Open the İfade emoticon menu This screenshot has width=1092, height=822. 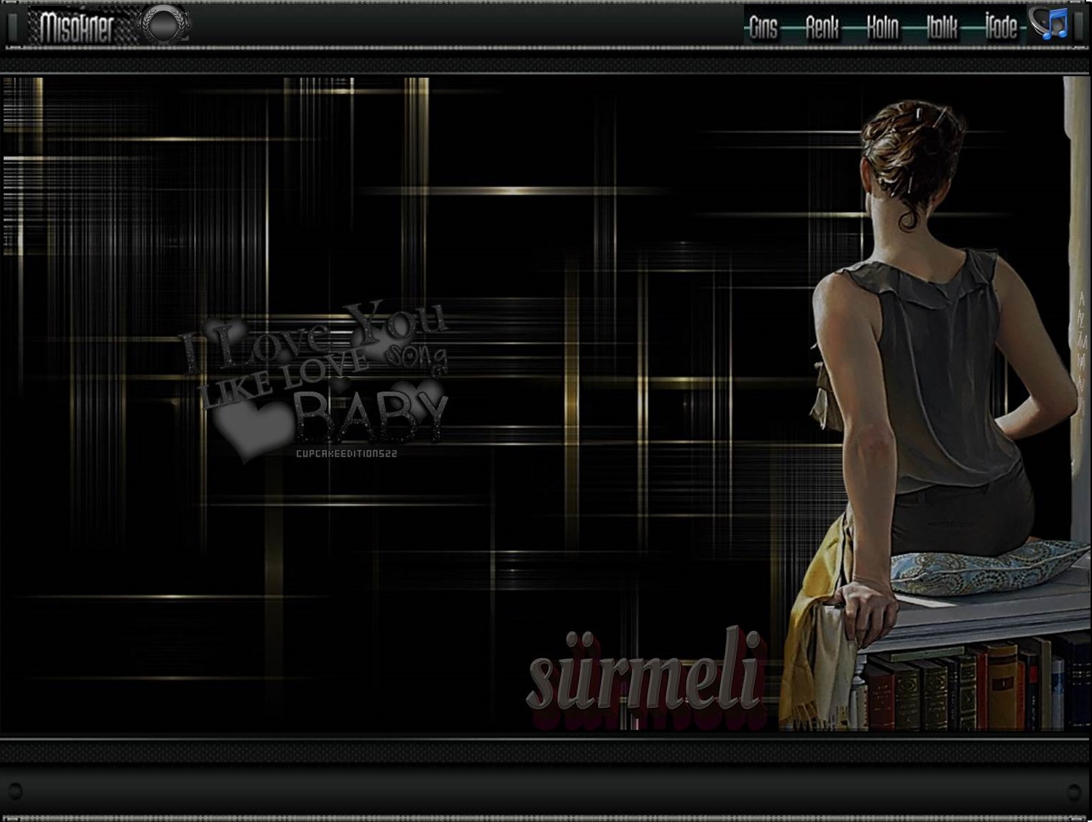(1001, 28)
